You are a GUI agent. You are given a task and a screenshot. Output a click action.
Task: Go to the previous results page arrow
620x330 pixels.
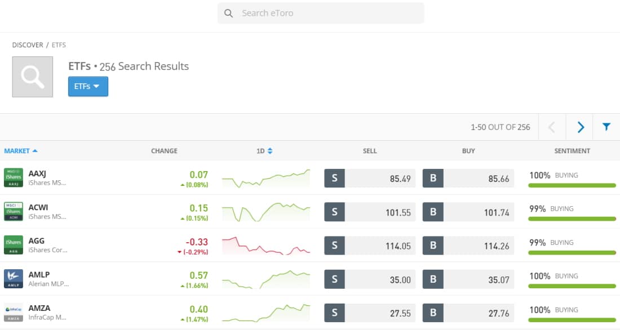pyautogui.click(x=552, y=127)
